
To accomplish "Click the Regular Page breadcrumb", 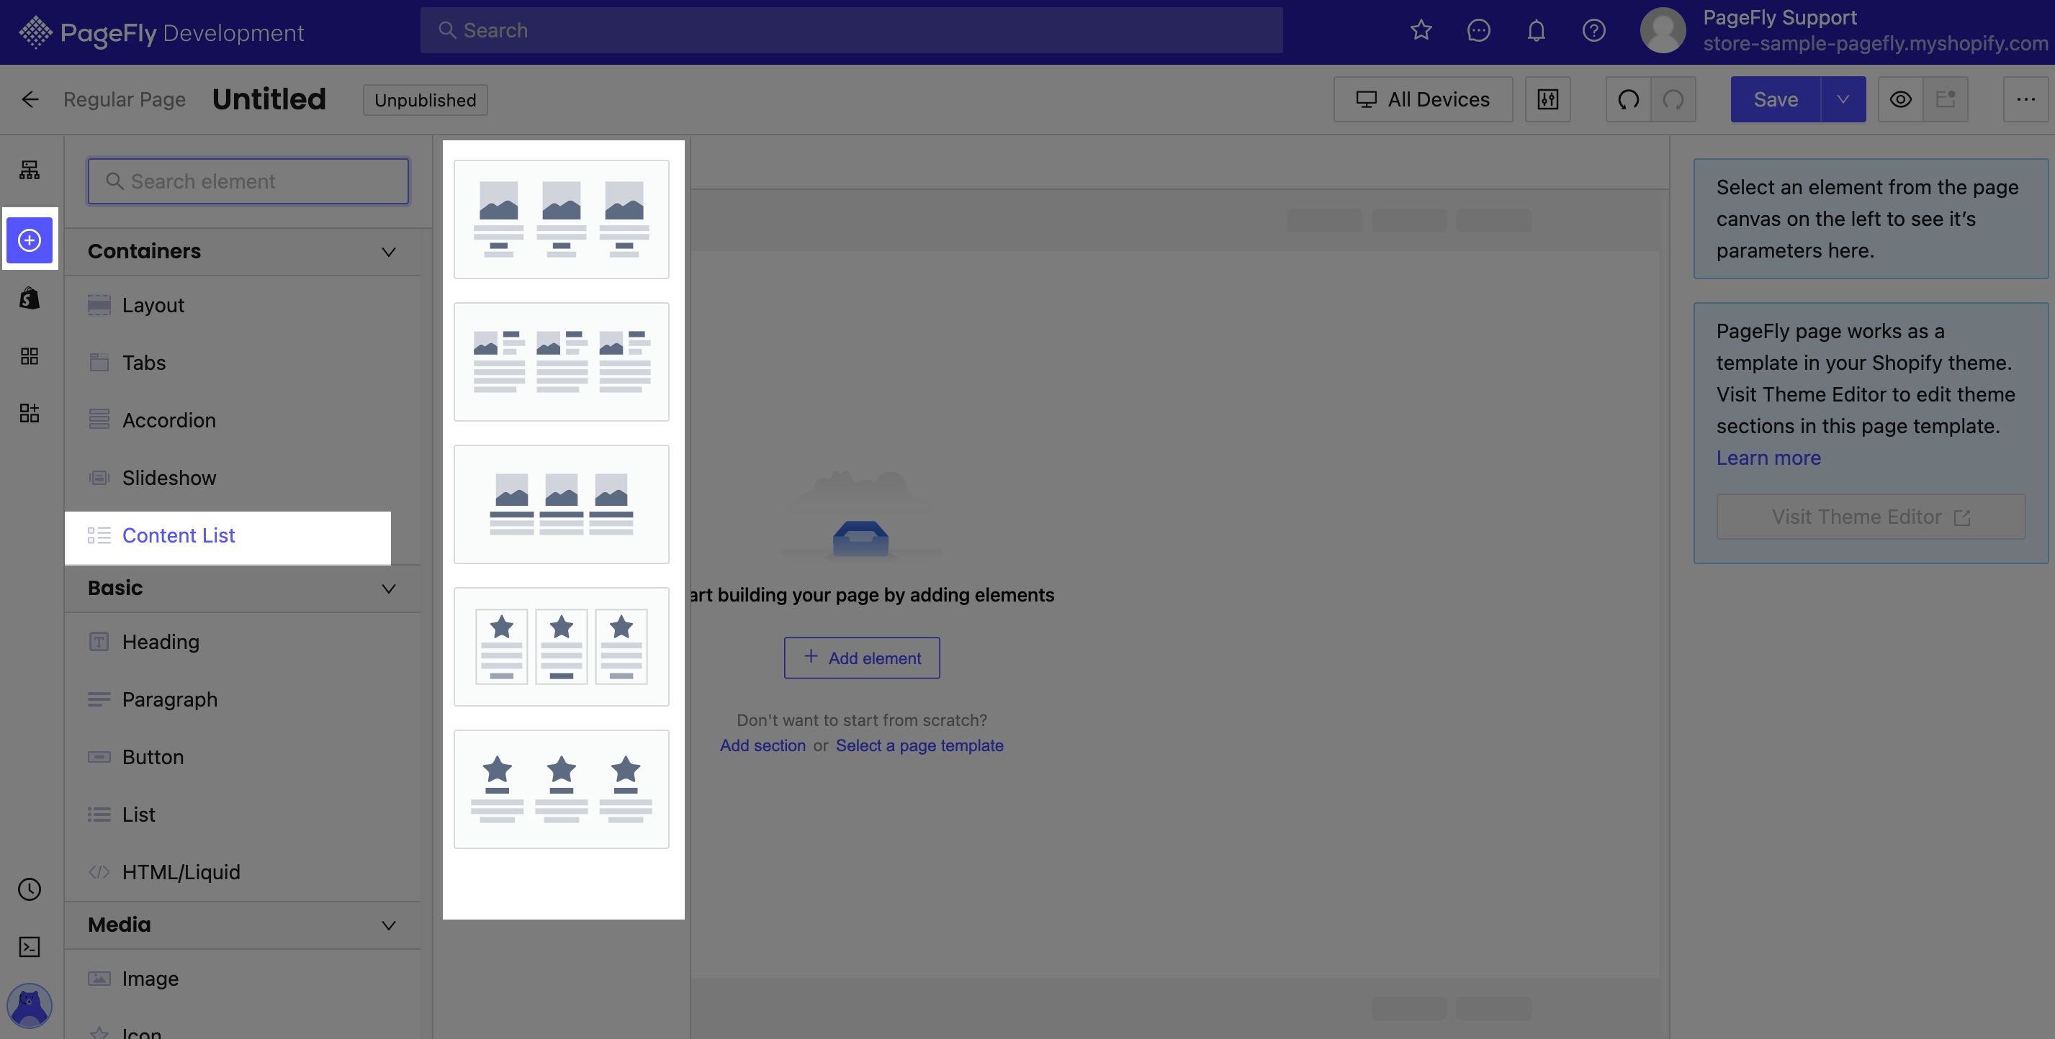I will coord(125,100).
